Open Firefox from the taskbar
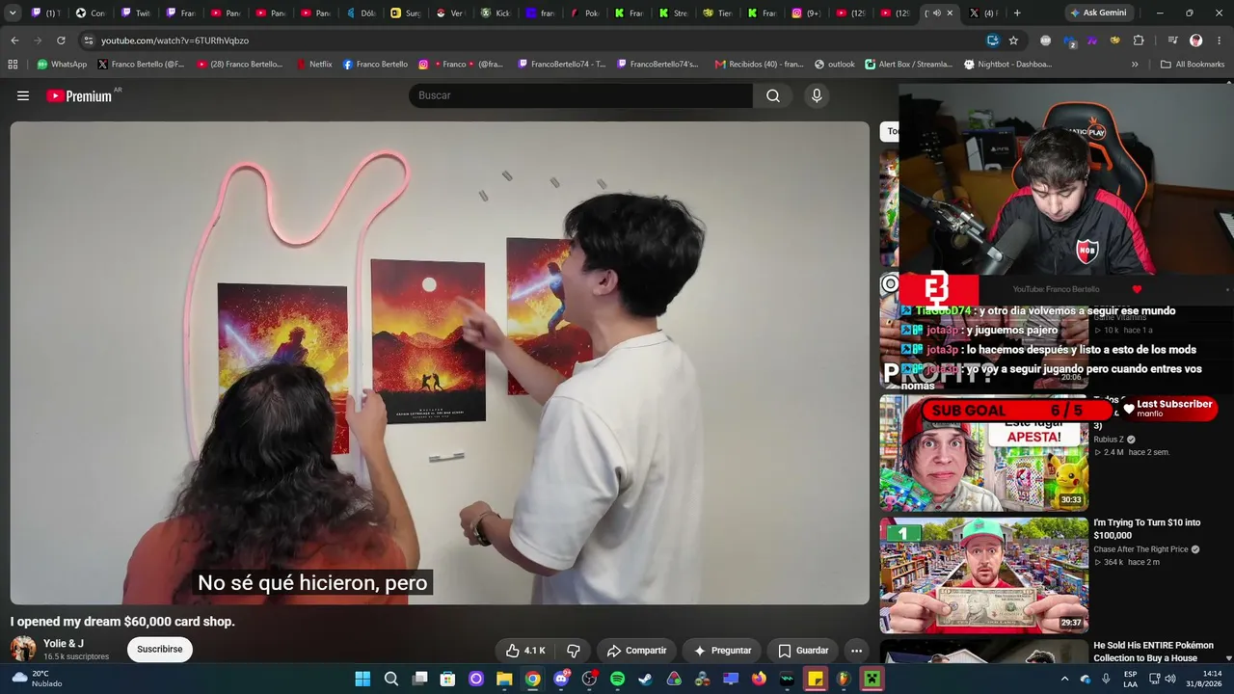1234x694 pixels. point(759,679)
